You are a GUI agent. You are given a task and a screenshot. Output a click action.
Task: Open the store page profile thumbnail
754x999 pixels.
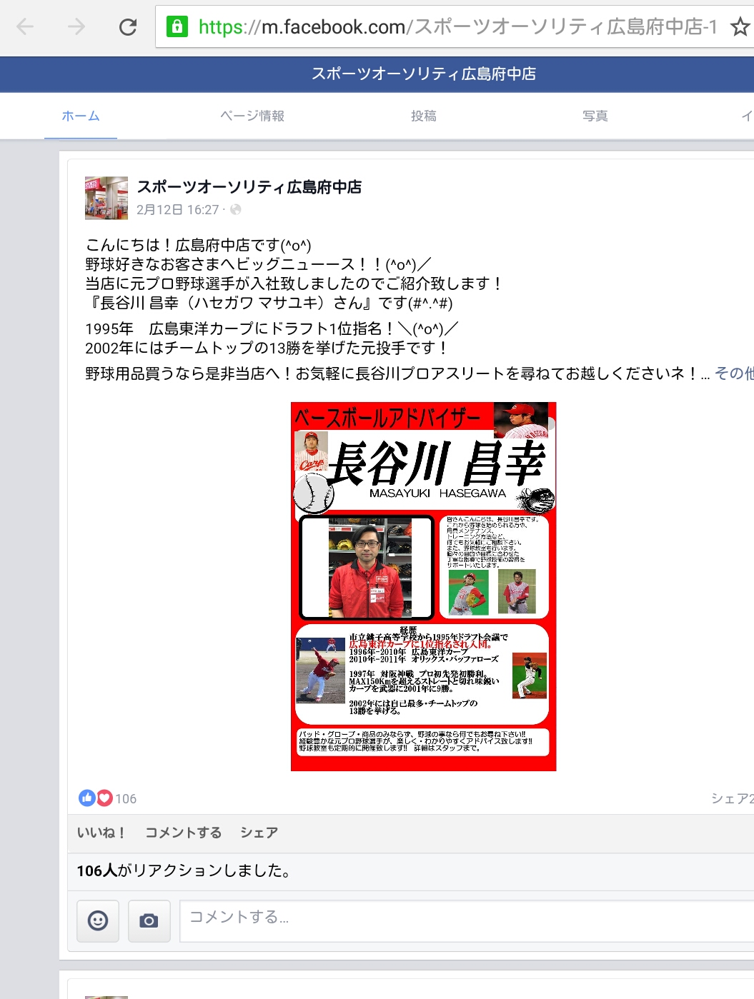coord(106,198)
